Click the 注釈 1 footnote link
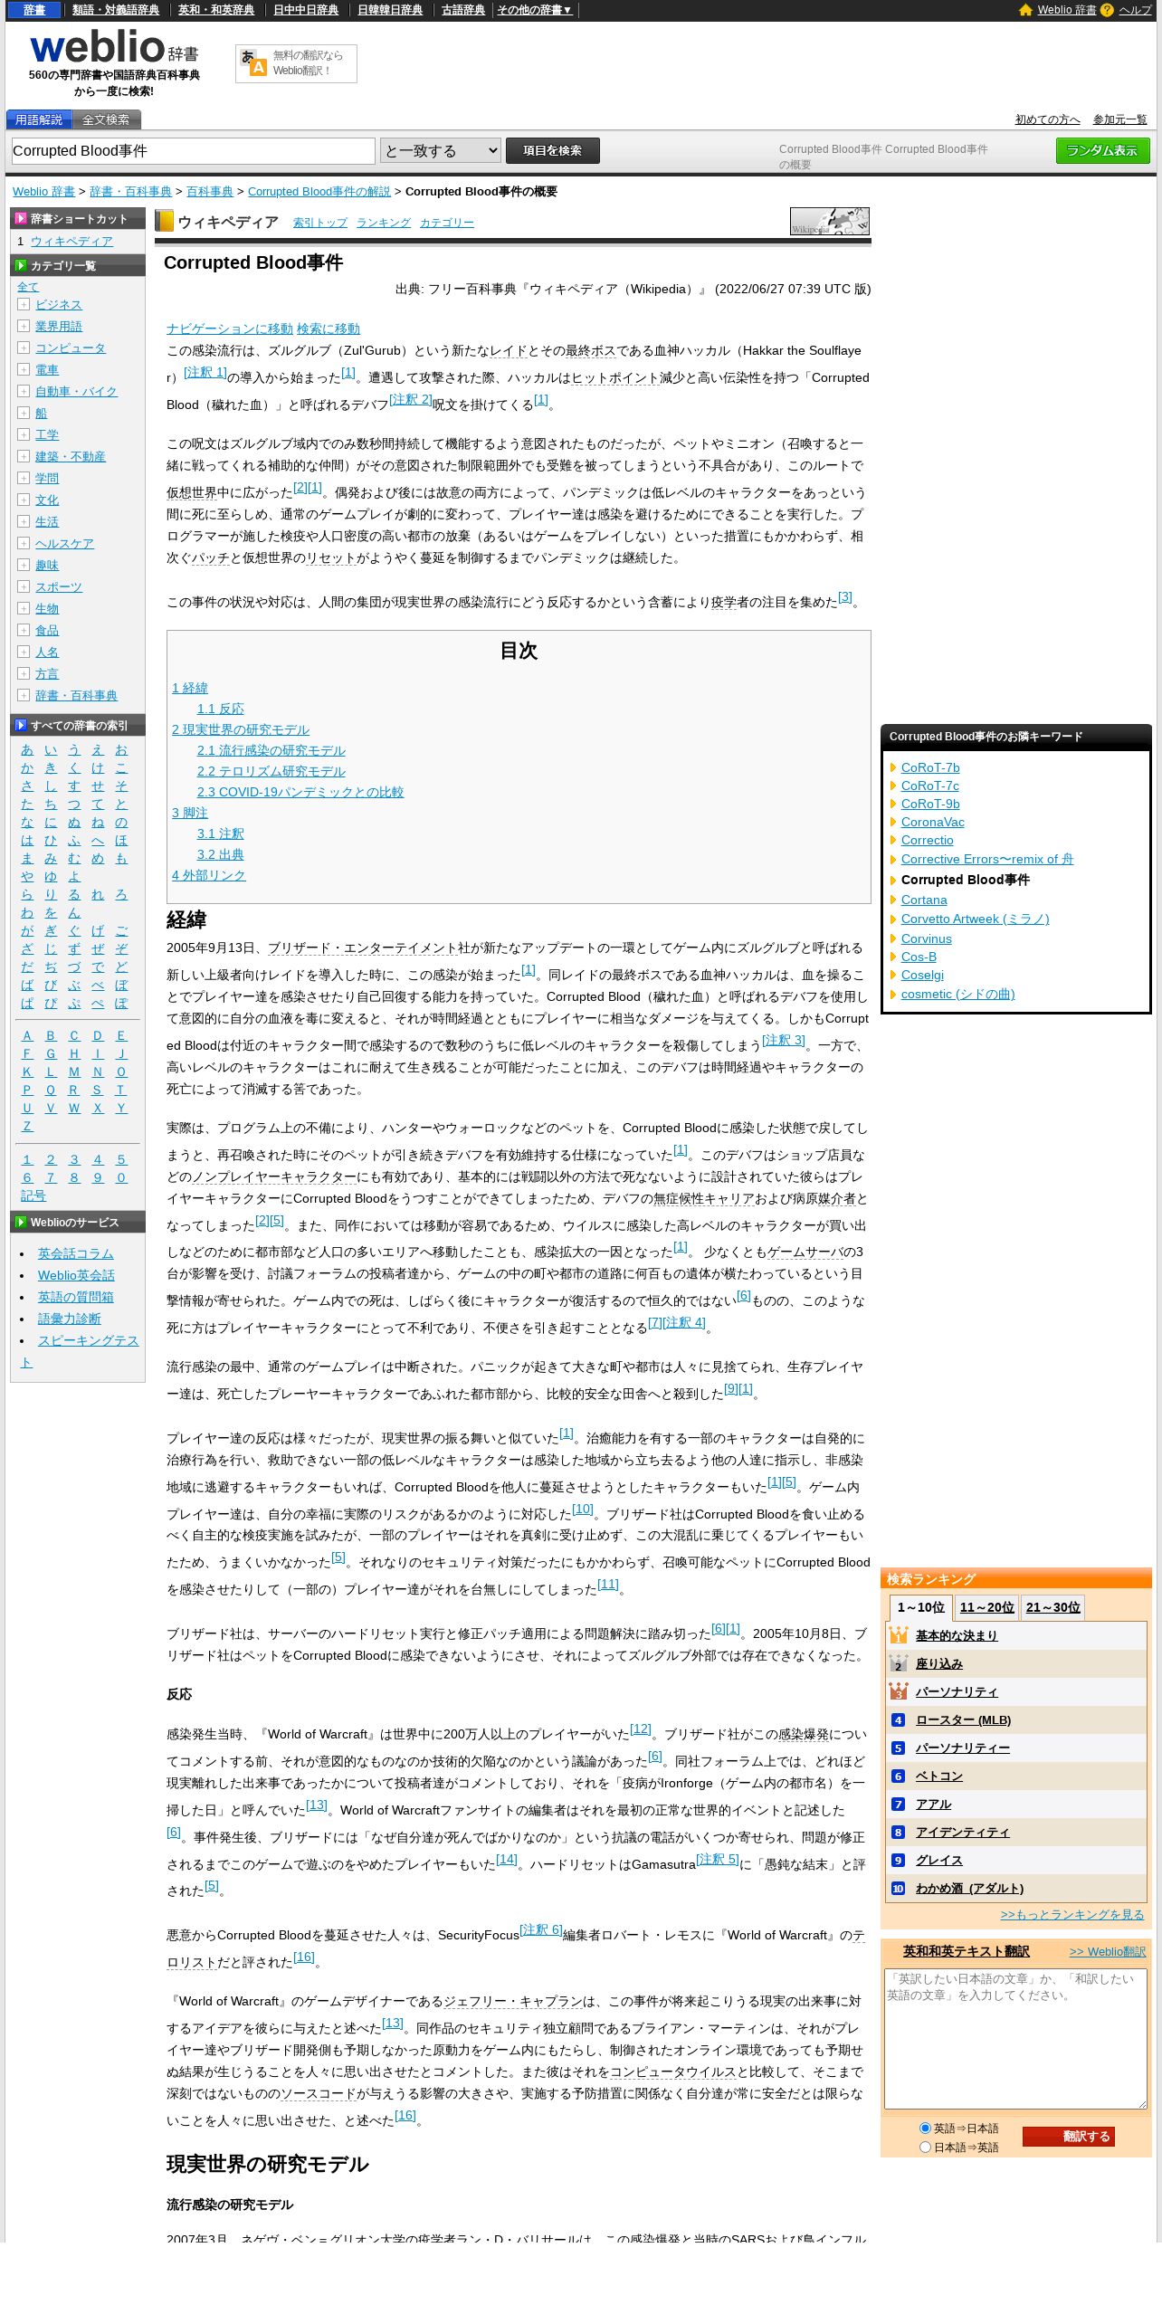The image size is (1162, 2324). (205, 372)
